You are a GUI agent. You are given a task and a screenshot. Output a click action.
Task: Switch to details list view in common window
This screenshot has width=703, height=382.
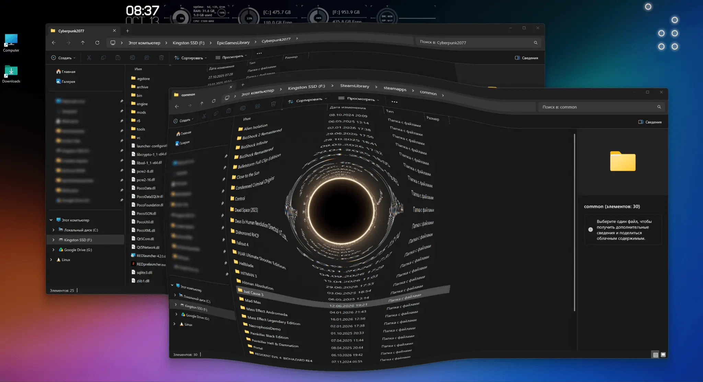656,355
